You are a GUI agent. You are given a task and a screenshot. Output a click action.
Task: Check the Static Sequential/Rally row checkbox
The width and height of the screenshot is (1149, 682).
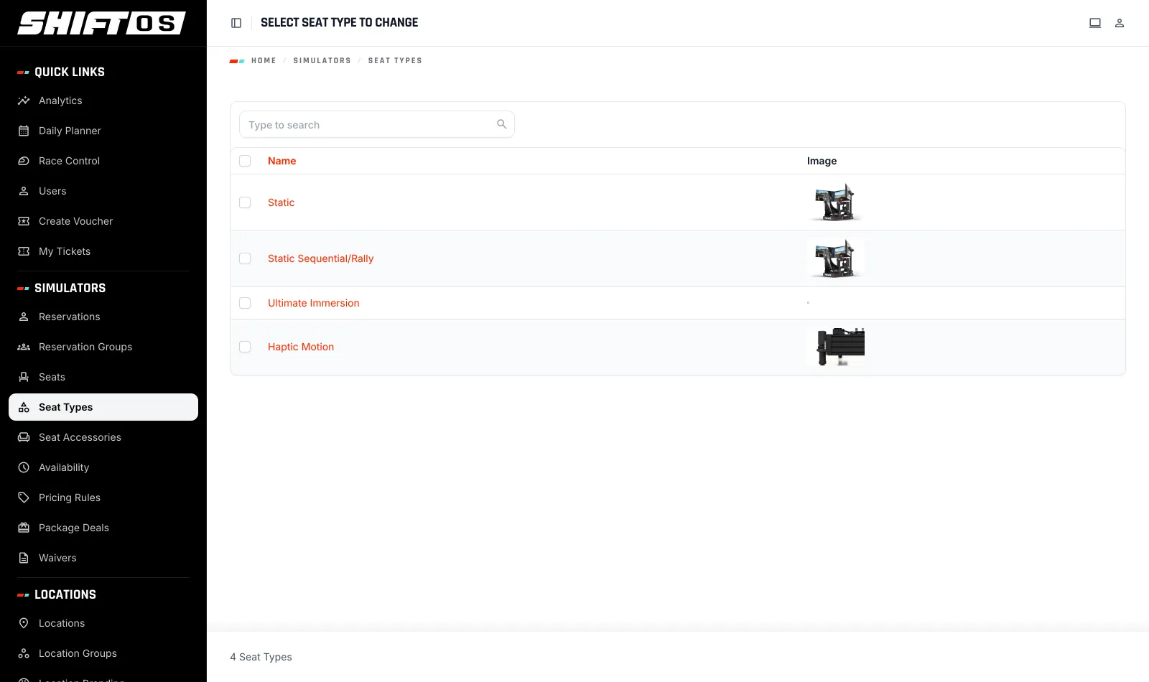(245, 258)
